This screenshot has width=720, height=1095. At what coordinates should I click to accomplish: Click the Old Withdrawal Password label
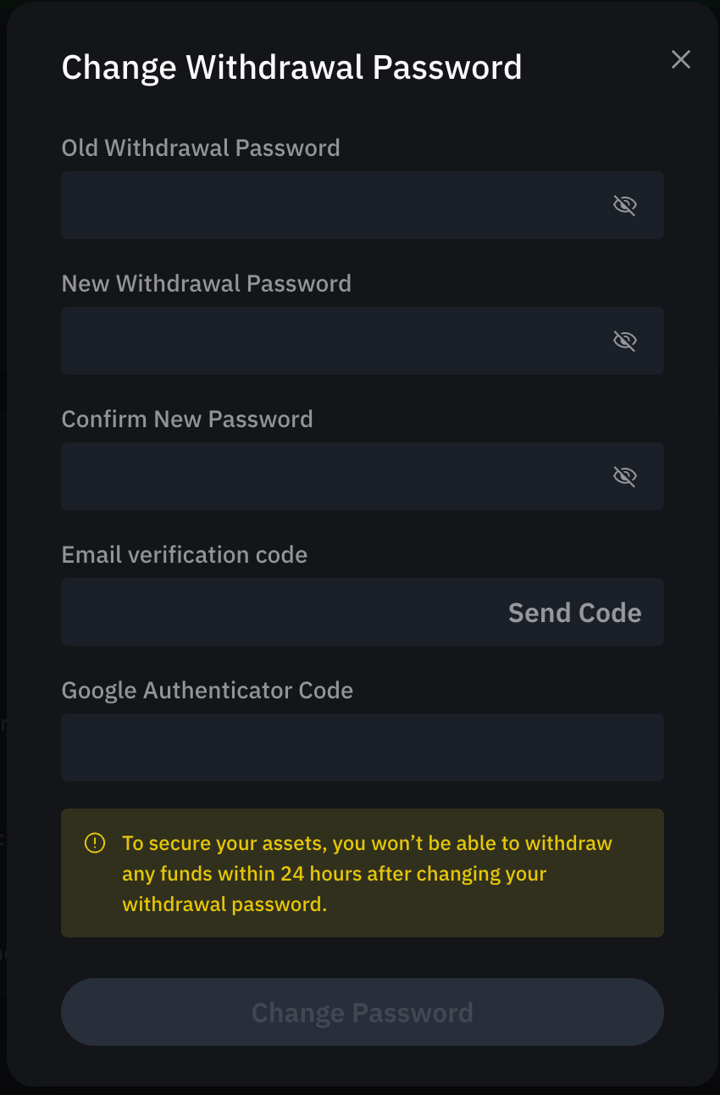[201, 148]
